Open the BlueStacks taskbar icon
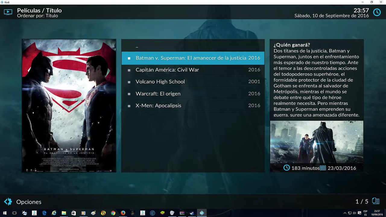 162,213
